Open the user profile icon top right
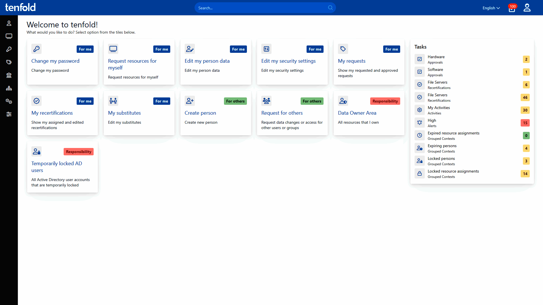This screenshot has height=305, width=543. click(527, 8)
